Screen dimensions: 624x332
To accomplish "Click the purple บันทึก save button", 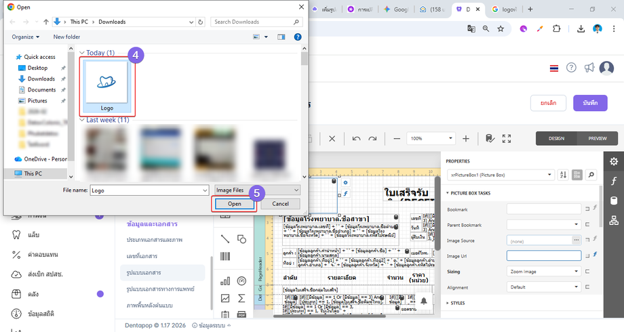I will click(590, 103).
